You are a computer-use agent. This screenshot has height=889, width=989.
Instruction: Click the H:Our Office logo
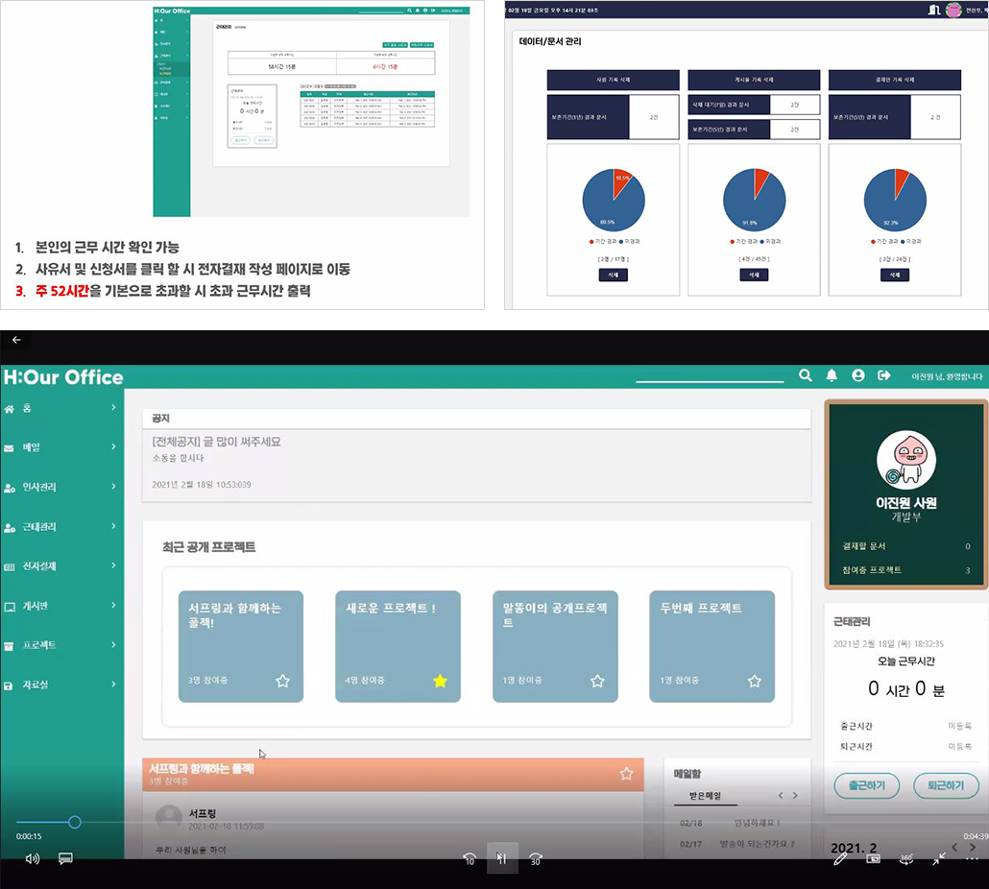click(x=63, y=377)
